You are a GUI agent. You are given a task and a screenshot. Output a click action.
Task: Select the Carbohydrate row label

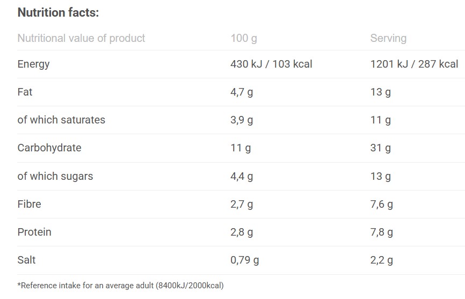[x=49, y=148]
